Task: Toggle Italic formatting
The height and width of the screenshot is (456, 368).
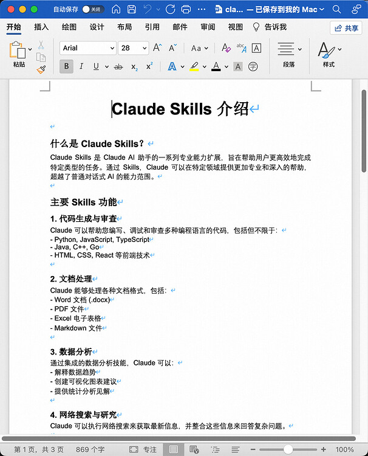Action: pyautogui.click(x=81, y=66)
